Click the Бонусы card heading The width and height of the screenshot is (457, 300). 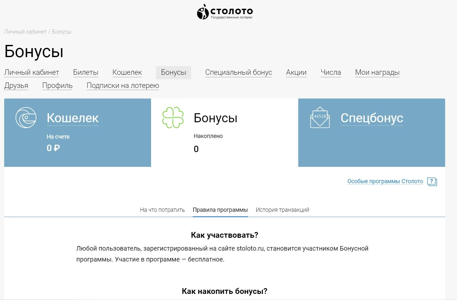point(216,118)
